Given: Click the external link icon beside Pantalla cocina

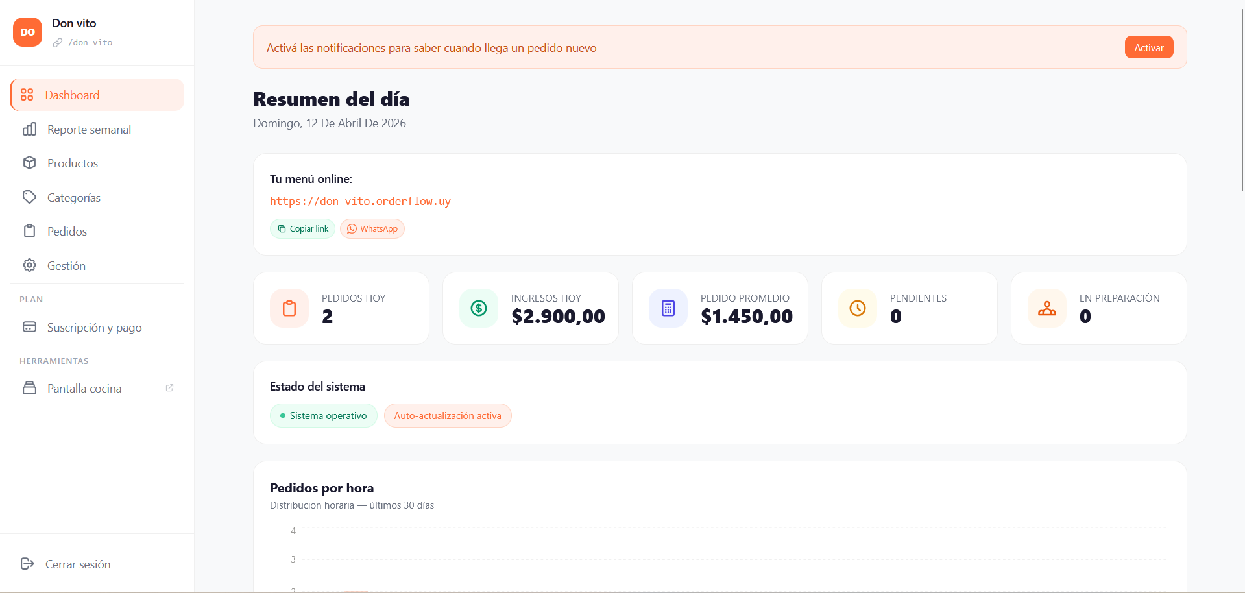Looking at the screenshot, I should pyautogui.click(x=169, y=388).
